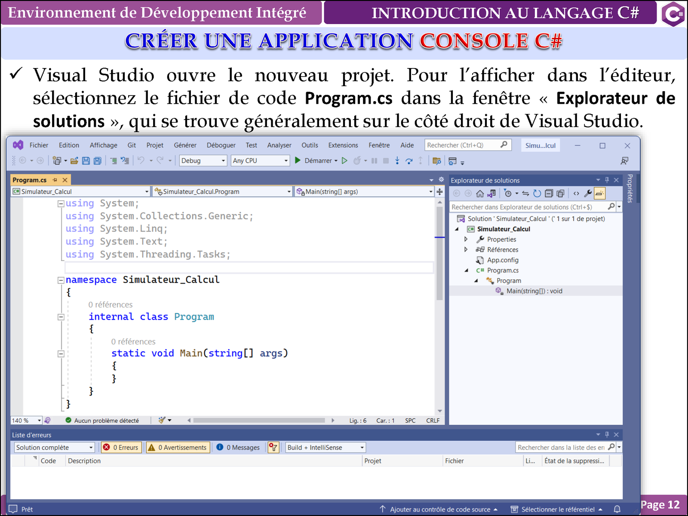This screenshot has height=516, width=688.
Task: Toggle the 0 Messages filter button
Action: [238, 448]
